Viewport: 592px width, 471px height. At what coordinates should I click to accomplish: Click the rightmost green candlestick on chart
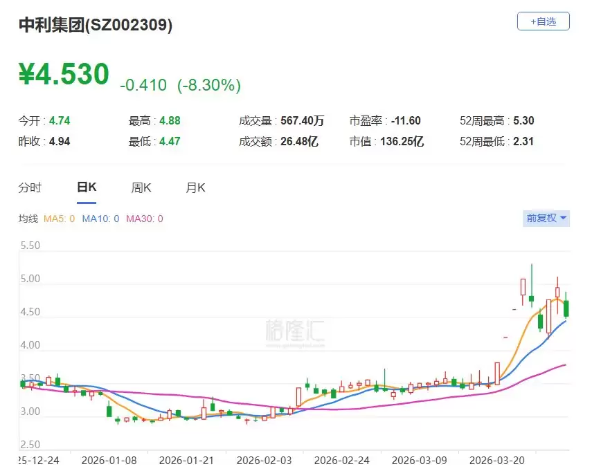[566, 308]
